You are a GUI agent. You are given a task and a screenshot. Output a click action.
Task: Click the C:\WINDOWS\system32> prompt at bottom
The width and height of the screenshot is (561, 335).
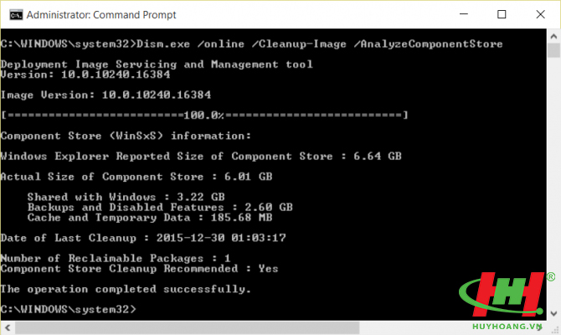pos(69,309)
